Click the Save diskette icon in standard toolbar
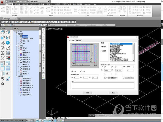 (x=8, y=22)
